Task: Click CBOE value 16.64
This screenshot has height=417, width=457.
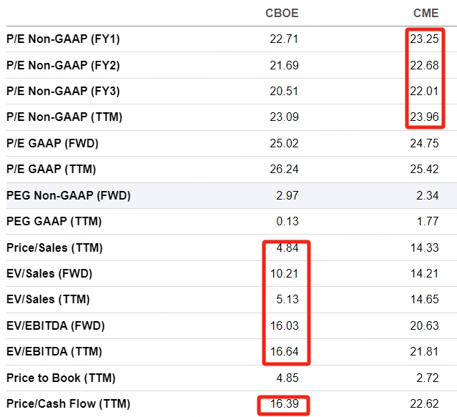Action: [284, 351]
